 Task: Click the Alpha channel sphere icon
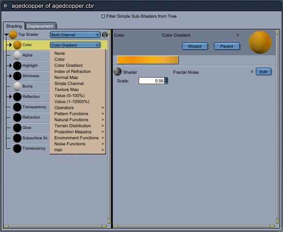tap(17, 55)
